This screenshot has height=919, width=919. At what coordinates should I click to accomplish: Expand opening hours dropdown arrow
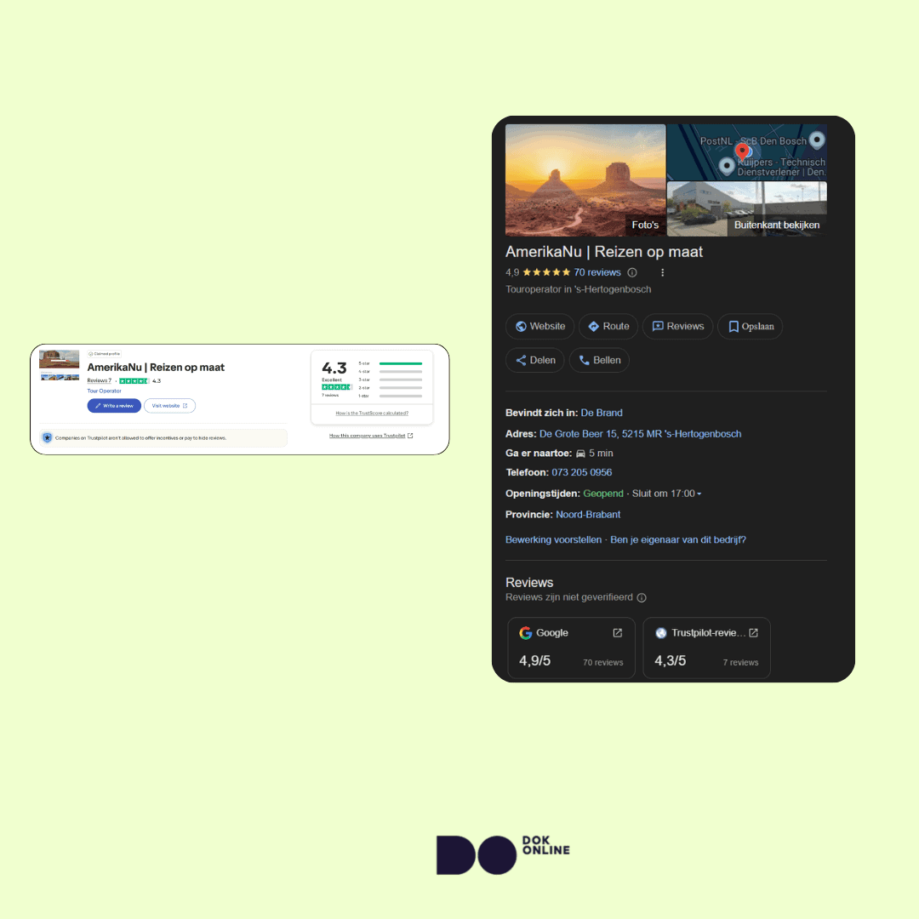click(699, 494)
